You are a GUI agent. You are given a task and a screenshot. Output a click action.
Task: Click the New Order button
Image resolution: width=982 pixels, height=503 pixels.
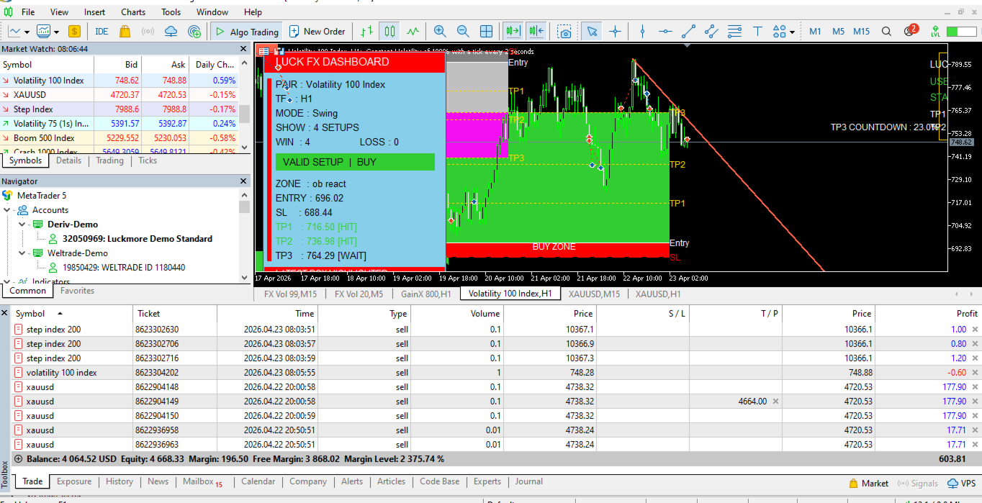(317, 32)
